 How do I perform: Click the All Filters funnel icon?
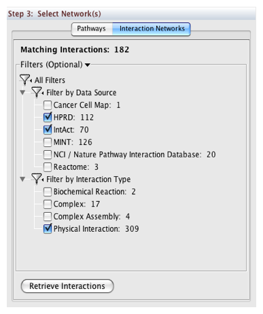tap(25, 80)
